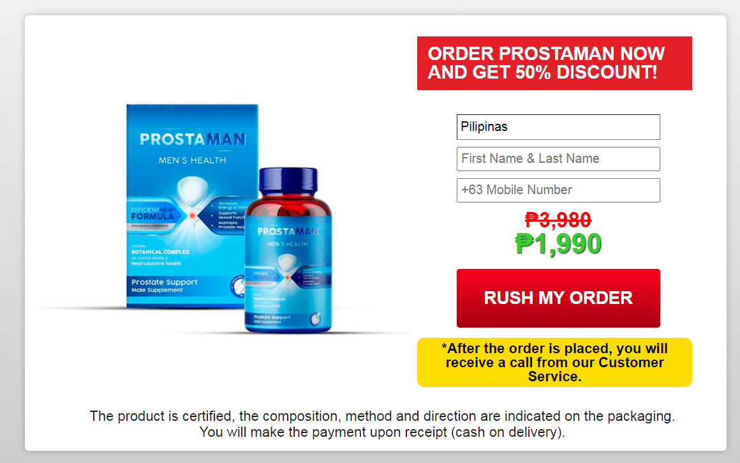The width and height of the screenshot is (740, 463).
Task: Click the +63 Mobile Number field
Action: (558, 190)
